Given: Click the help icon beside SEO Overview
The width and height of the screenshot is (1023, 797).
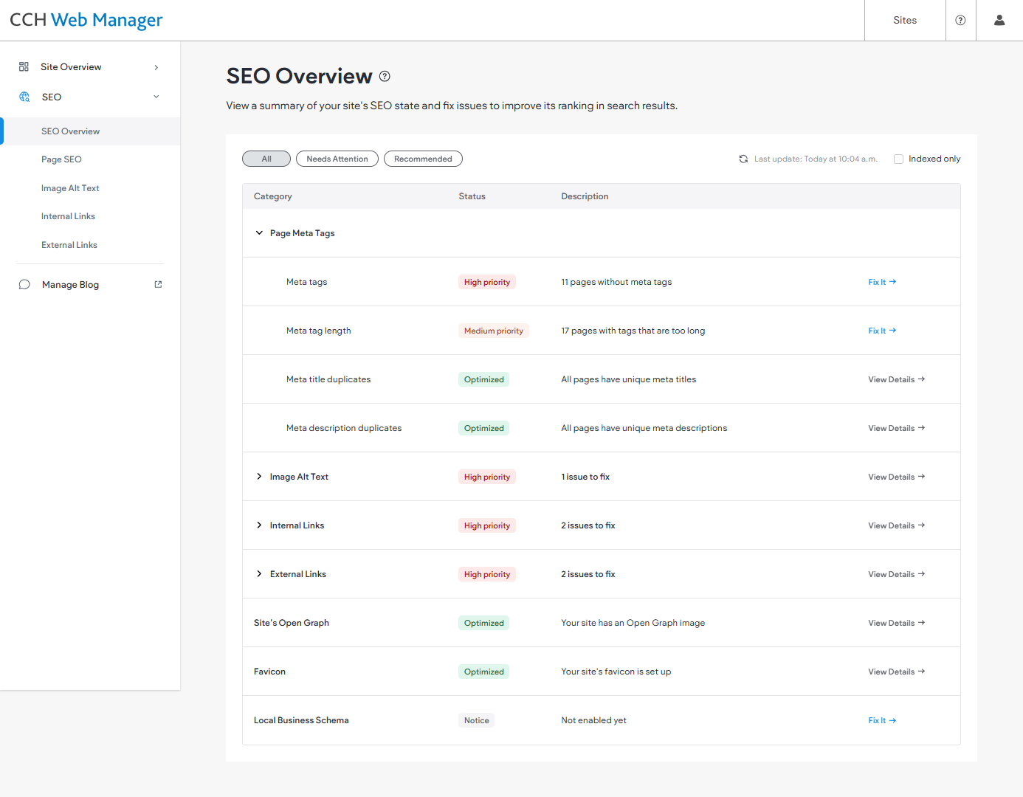Looking at the screenshot, I should (x=385, y=76).
